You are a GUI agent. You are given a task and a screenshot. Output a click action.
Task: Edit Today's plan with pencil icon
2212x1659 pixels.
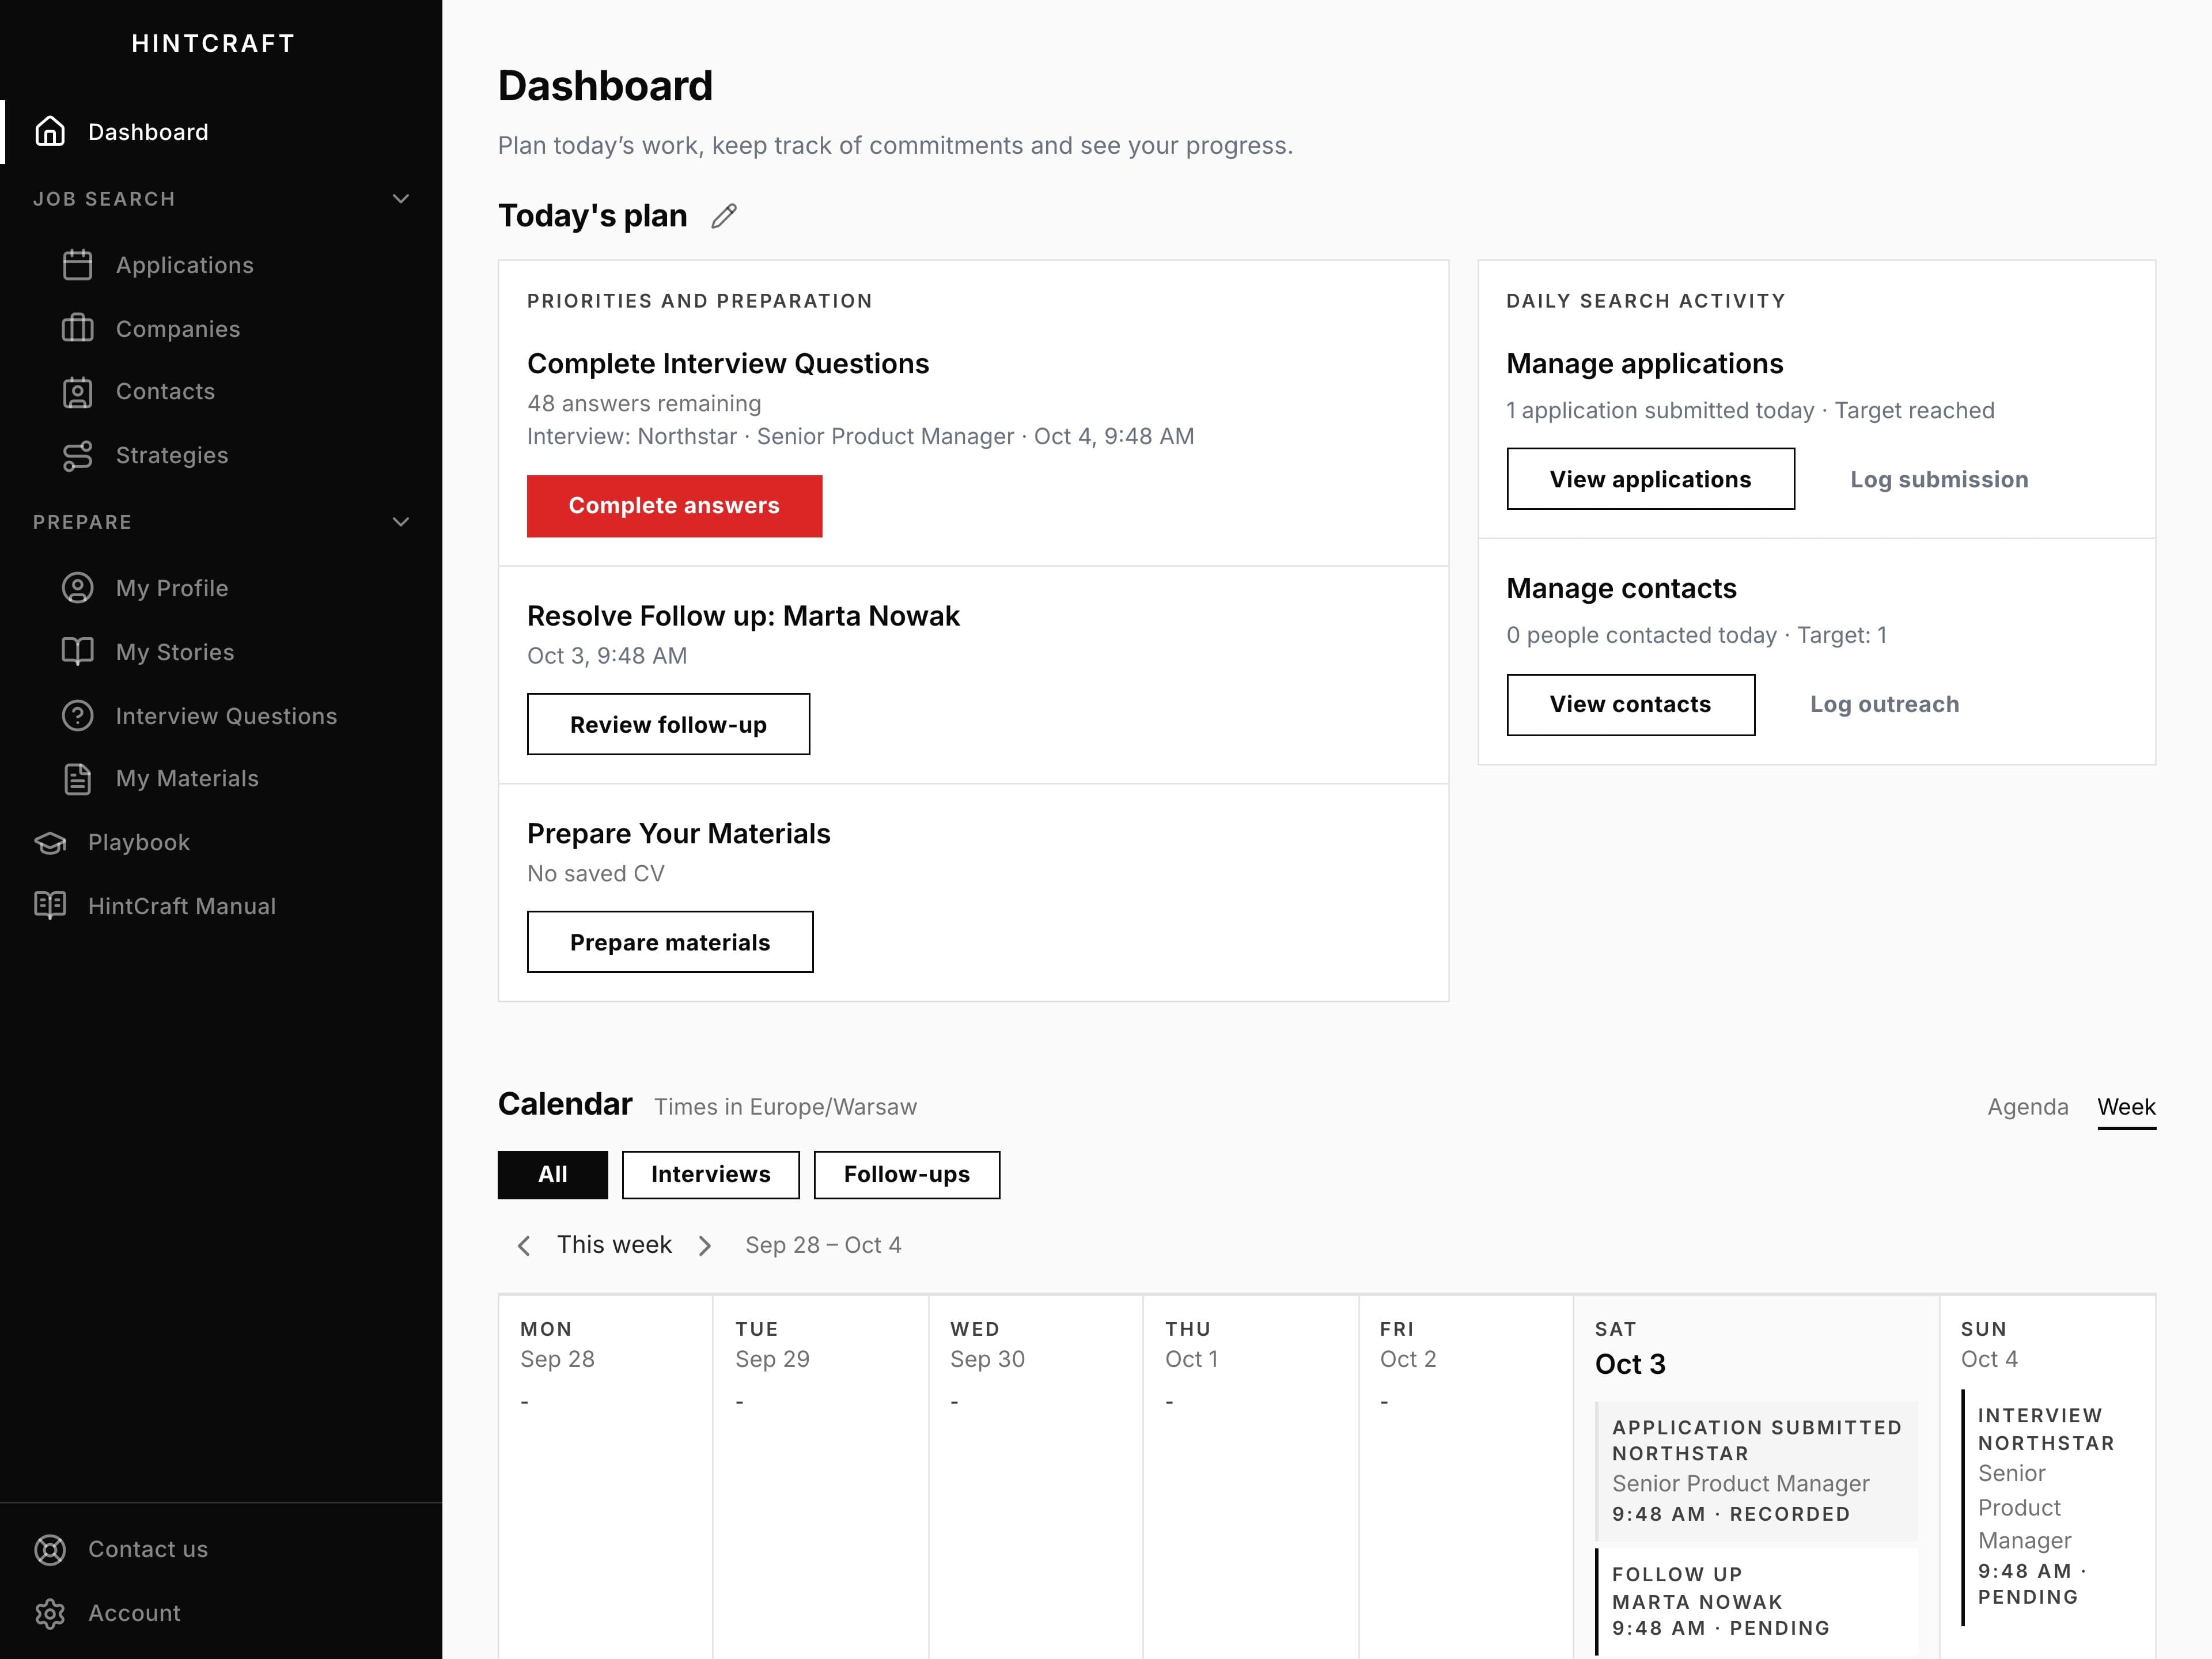724,216
